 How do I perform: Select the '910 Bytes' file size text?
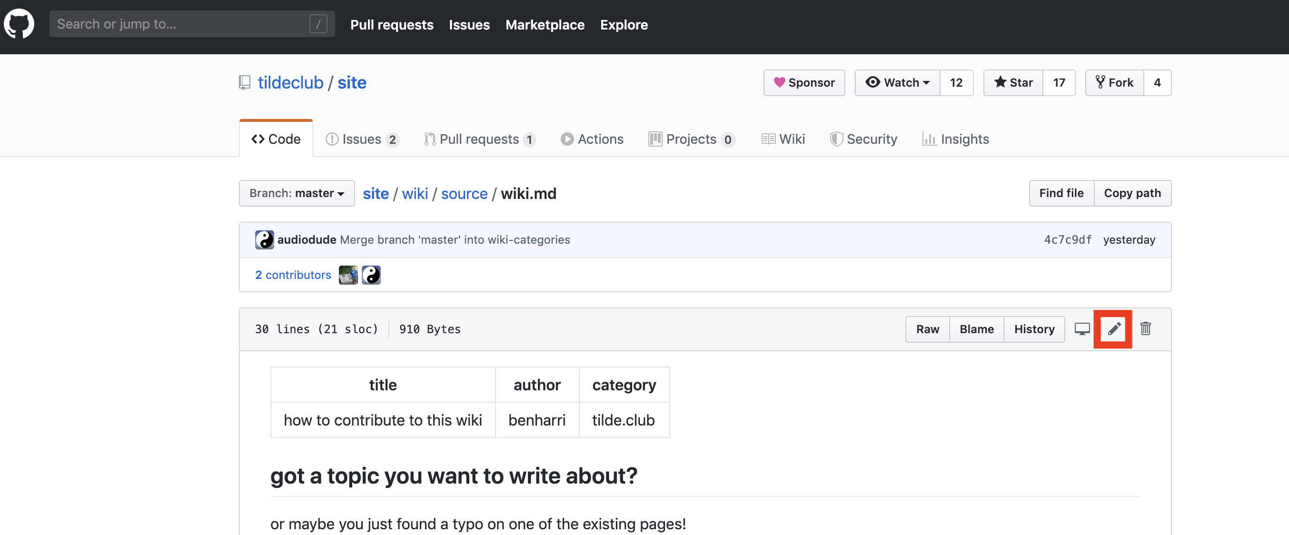click(430, 329)
